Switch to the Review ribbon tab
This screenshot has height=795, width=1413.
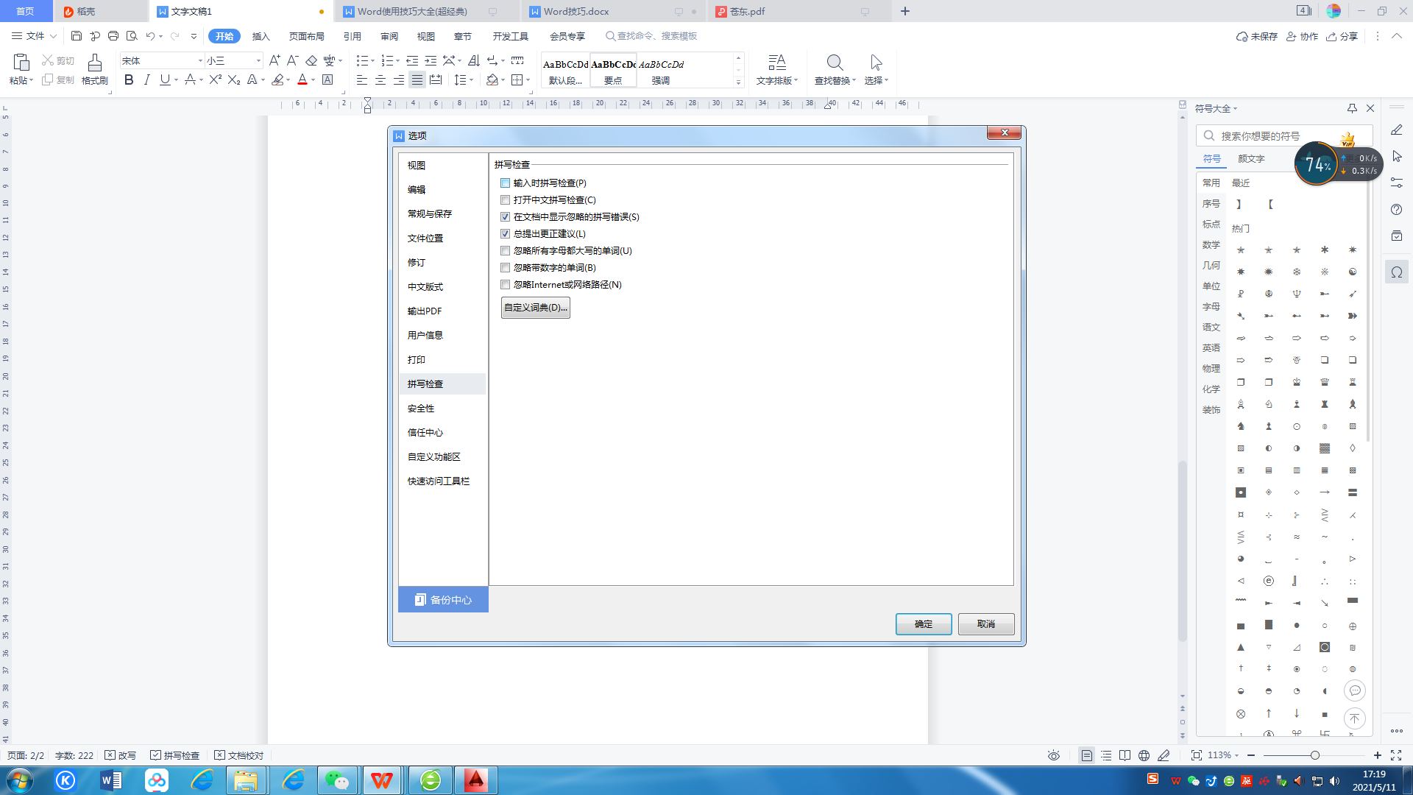tap(389, 36)
